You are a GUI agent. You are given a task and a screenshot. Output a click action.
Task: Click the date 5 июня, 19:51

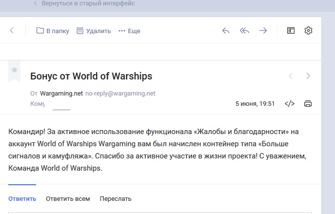click(x=255, y=104)
